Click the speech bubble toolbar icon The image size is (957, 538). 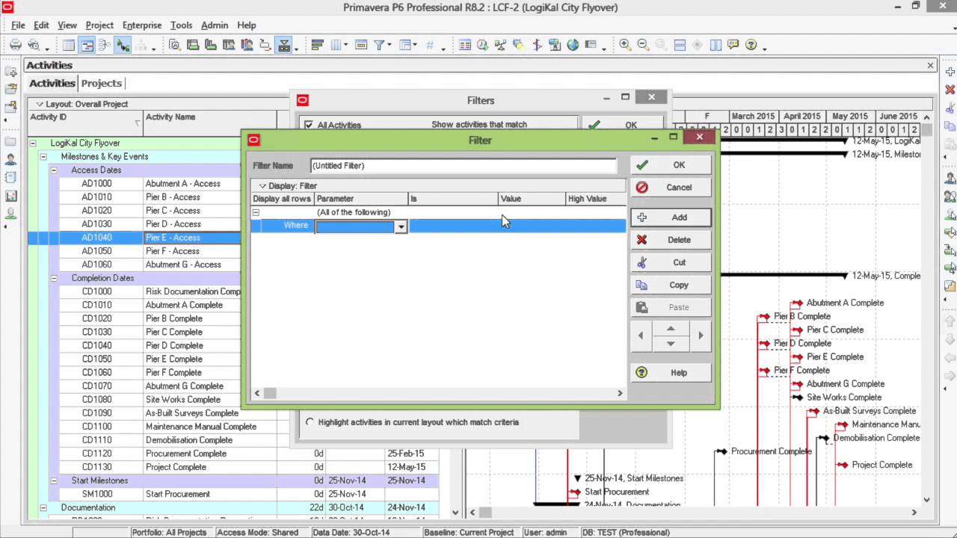pyautogui.click(x=733, y=45)
